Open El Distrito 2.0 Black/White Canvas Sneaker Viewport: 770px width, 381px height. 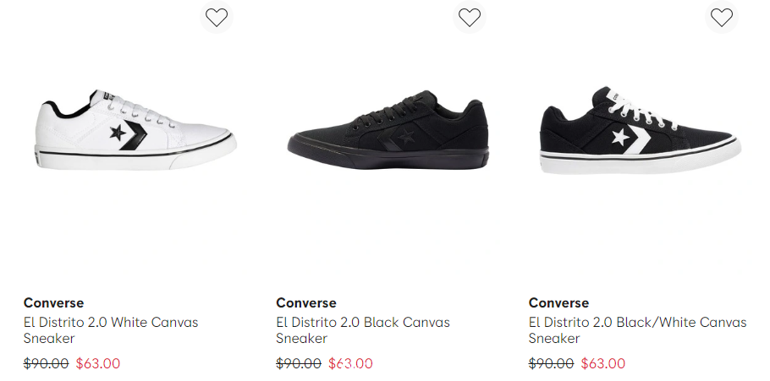(637, 330)
